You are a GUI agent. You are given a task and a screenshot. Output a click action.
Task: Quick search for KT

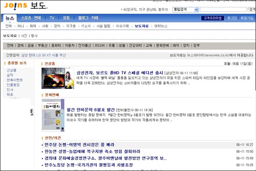49,55
